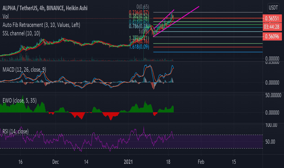Click the 15 date axis label
Viewport: 284px width, 168px height.
pos(234,162)
